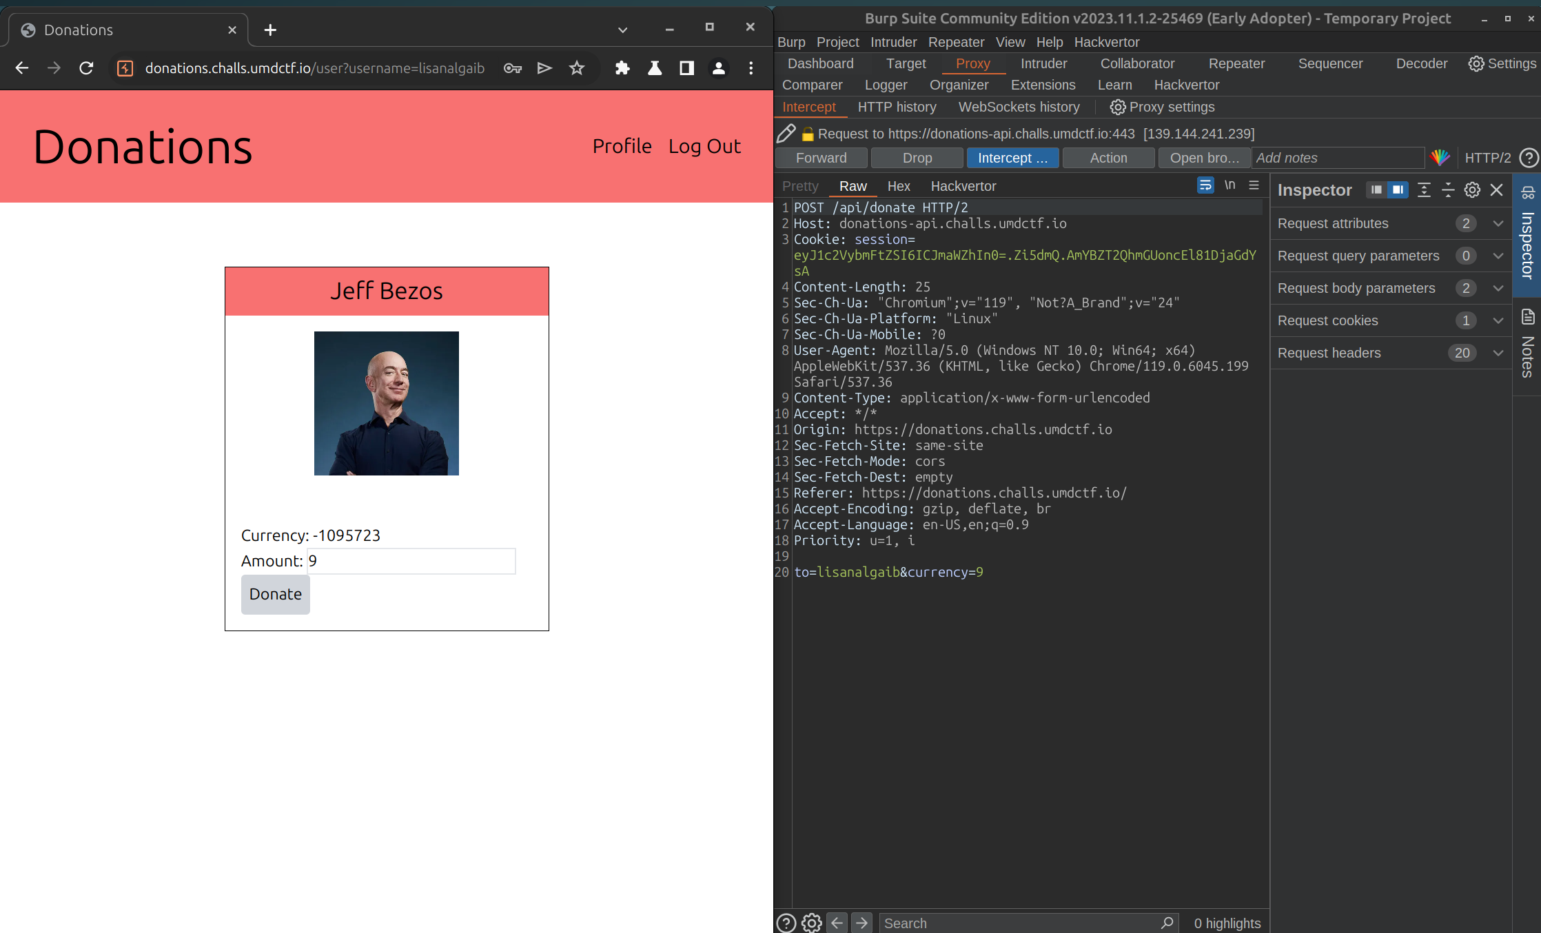Screen dimensions: 1541x933
Task: Toggle the Intercept is on button
Action: click(1012, 158)
